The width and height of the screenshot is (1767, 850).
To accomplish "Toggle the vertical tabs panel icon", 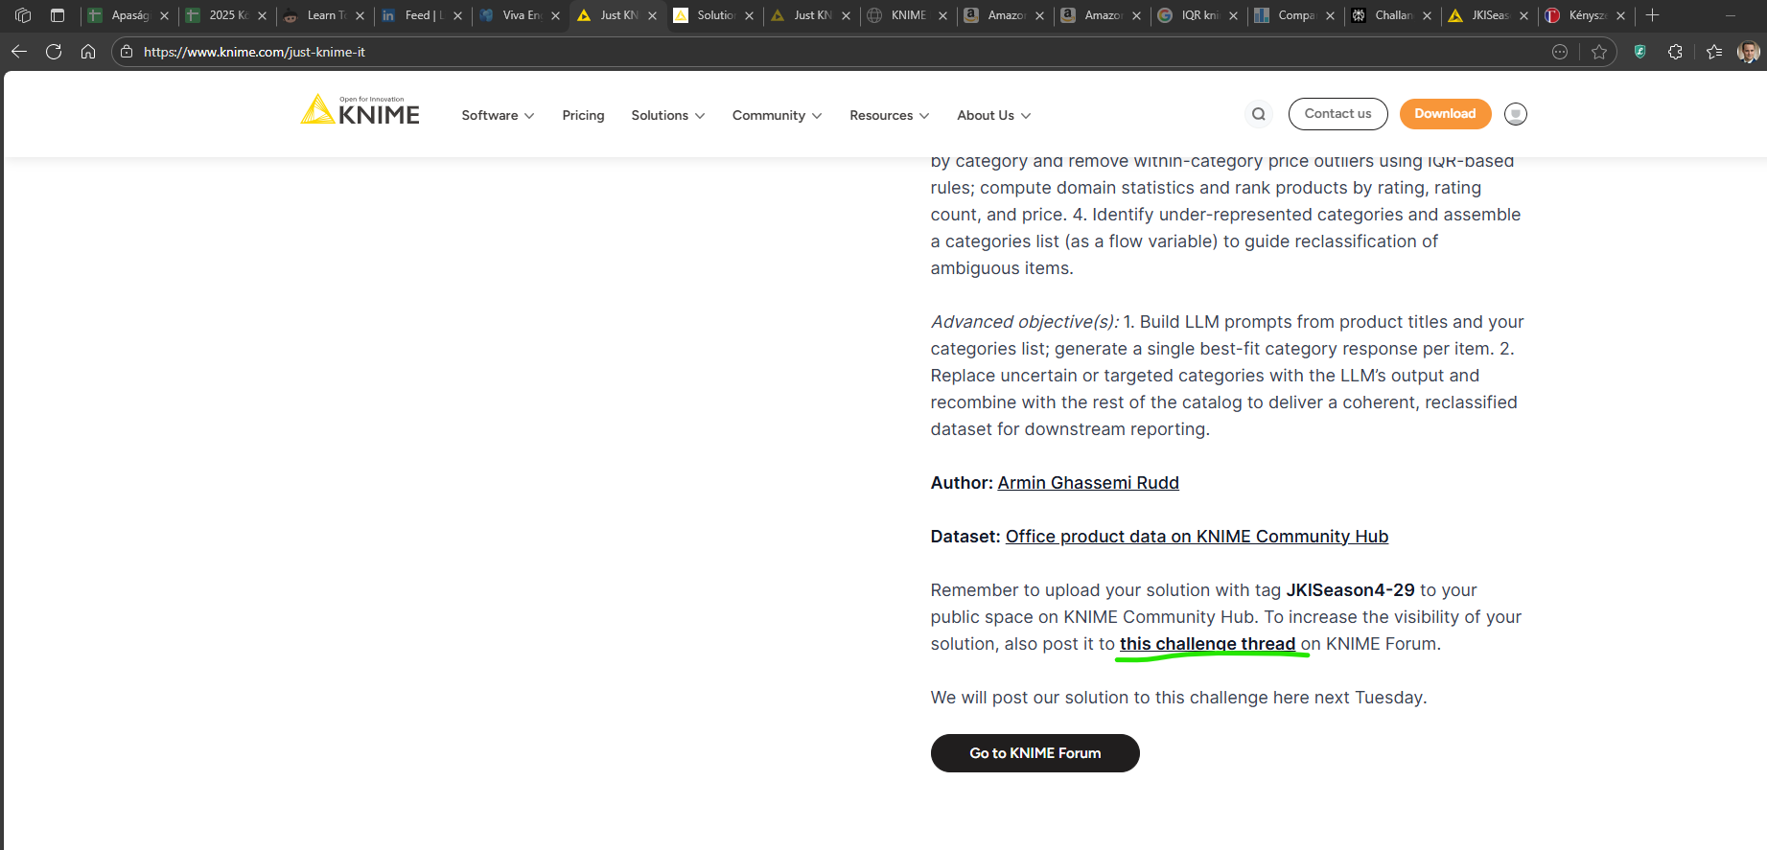I will (58, 15).
